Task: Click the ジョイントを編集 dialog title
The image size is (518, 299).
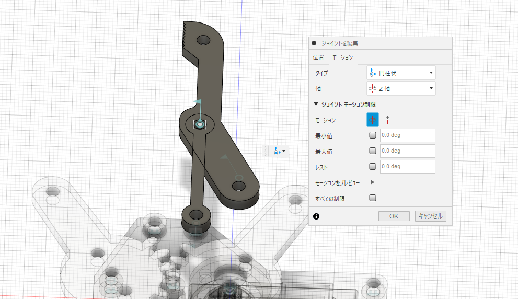Action: 340,43
